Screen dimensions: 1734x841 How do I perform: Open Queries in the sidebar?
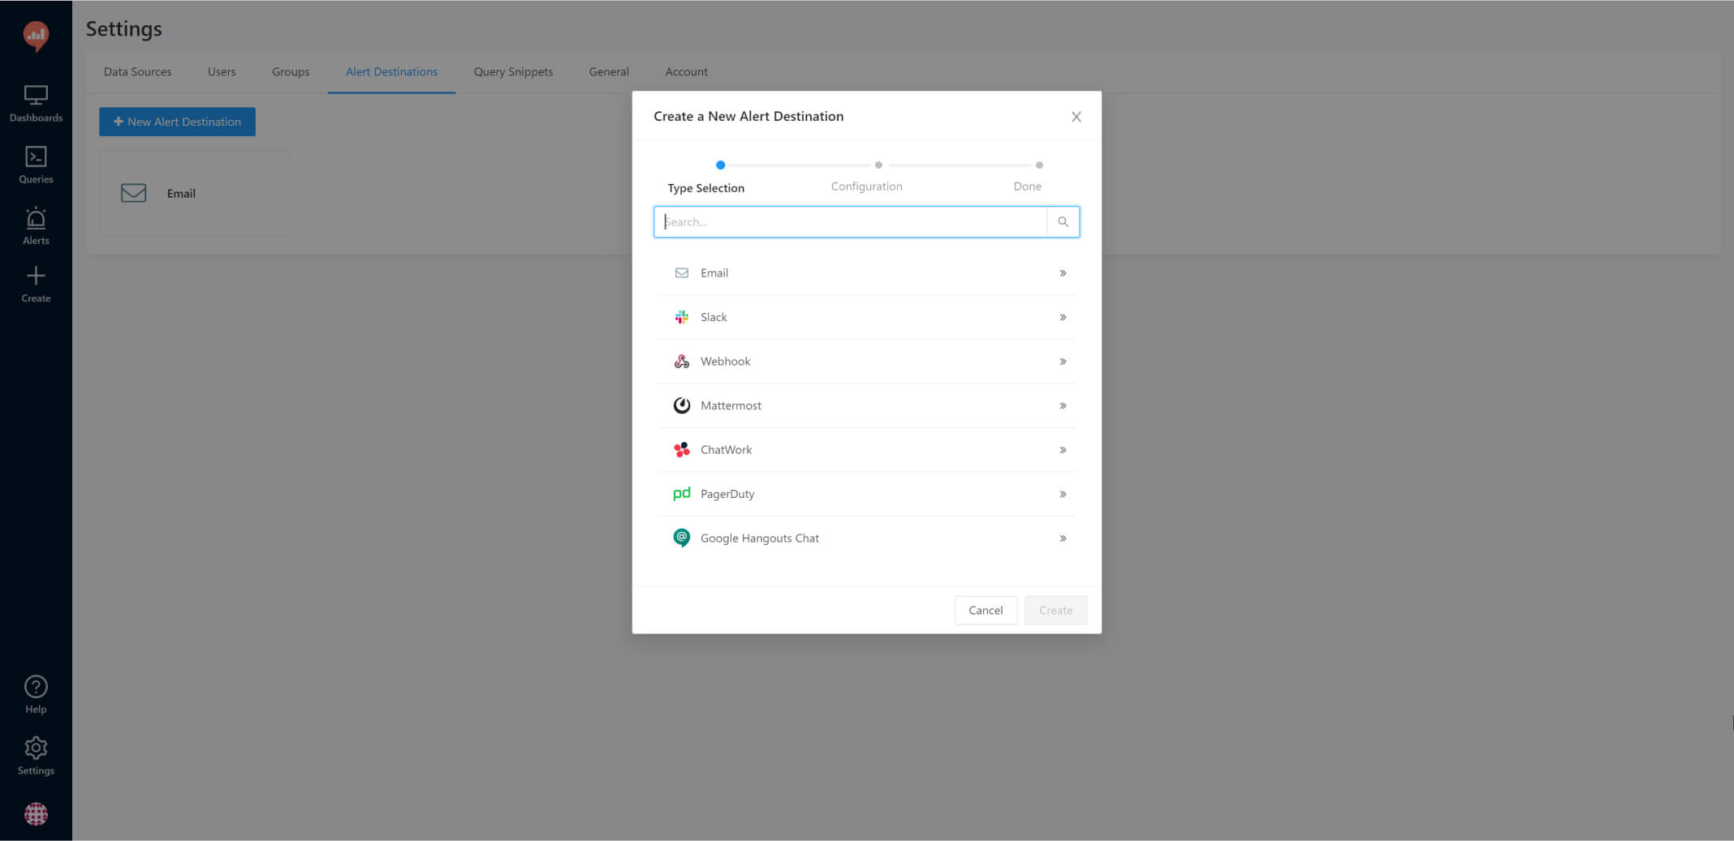pos(36,165)
